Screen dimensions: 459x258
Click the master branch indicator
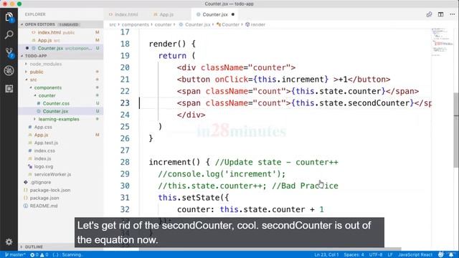pos(15,255)
